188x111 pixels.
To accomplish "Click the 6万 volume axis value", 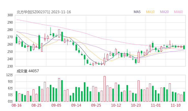I will click(x=10, y=88).
